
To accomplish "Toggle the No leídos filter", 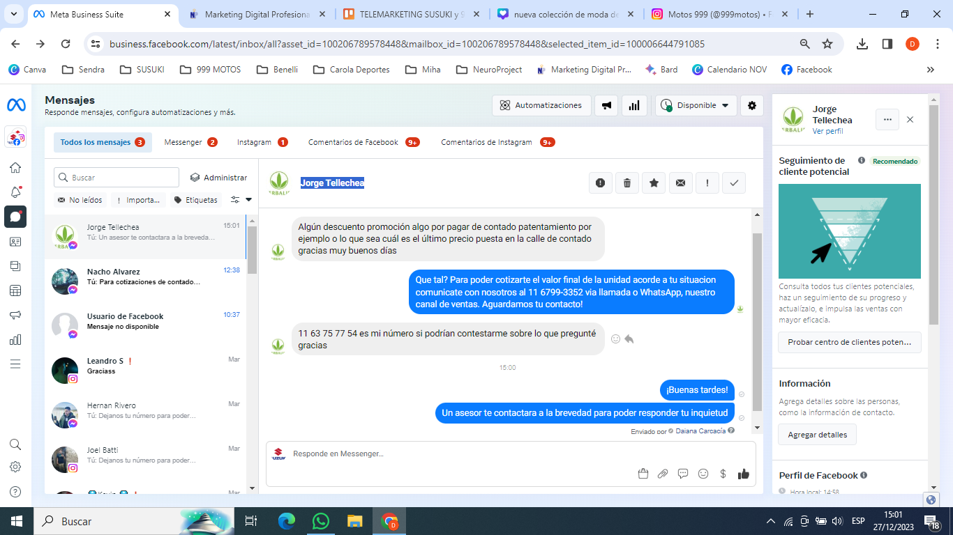I will click(x=80, y=200).
